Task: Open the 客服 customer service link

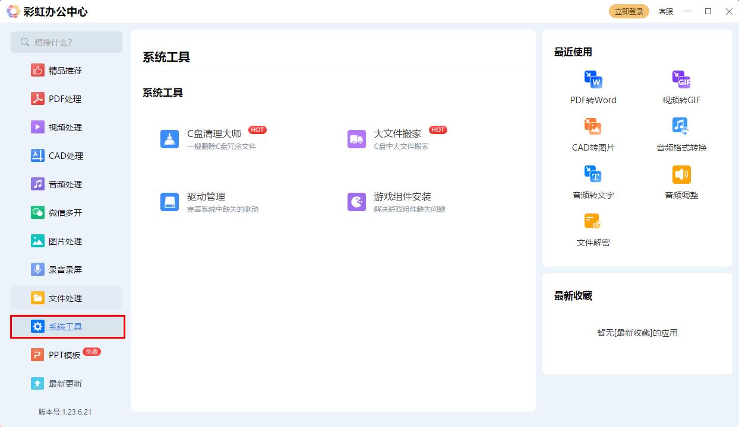Action: point(665,11)
